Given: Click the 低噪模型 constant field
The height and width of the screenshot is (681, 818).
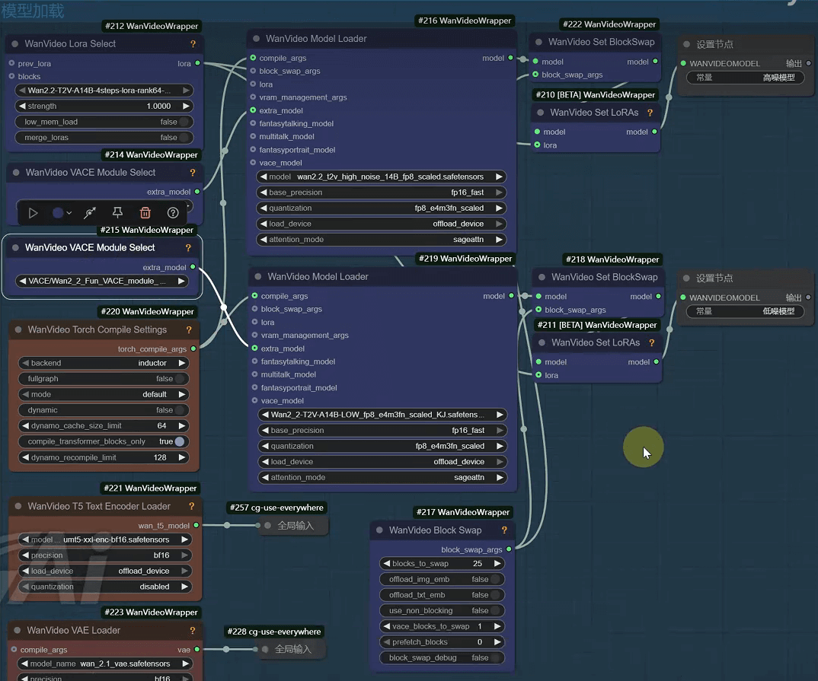Looking at the screenshot, I should (x=746, y=311).
